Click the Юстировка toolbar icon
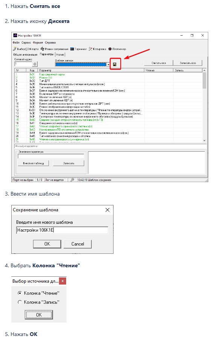 point(91,49)
